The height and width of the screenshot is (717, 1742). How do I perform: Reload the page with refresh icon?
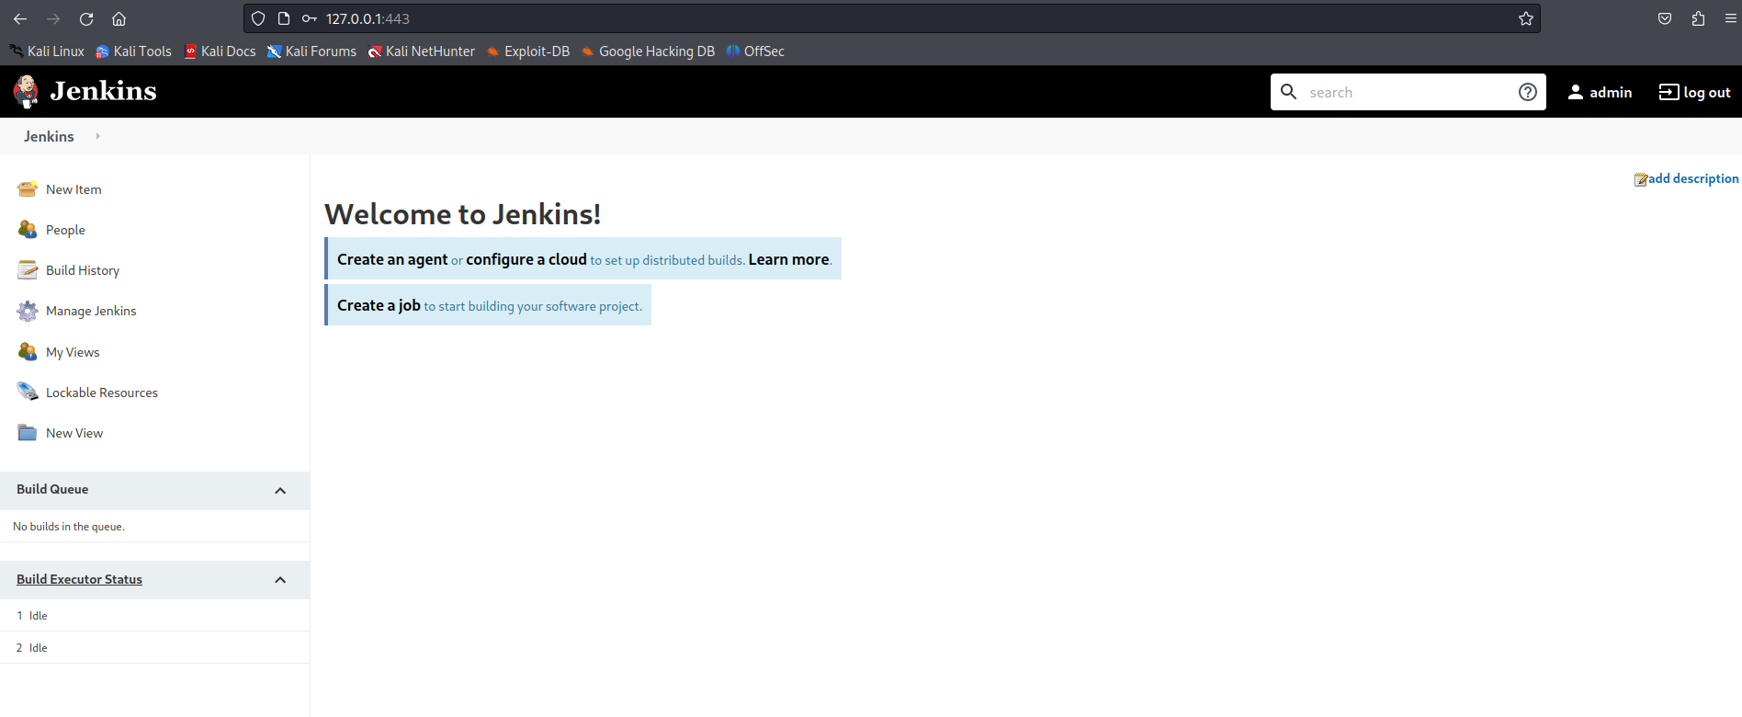coord(86,18)
